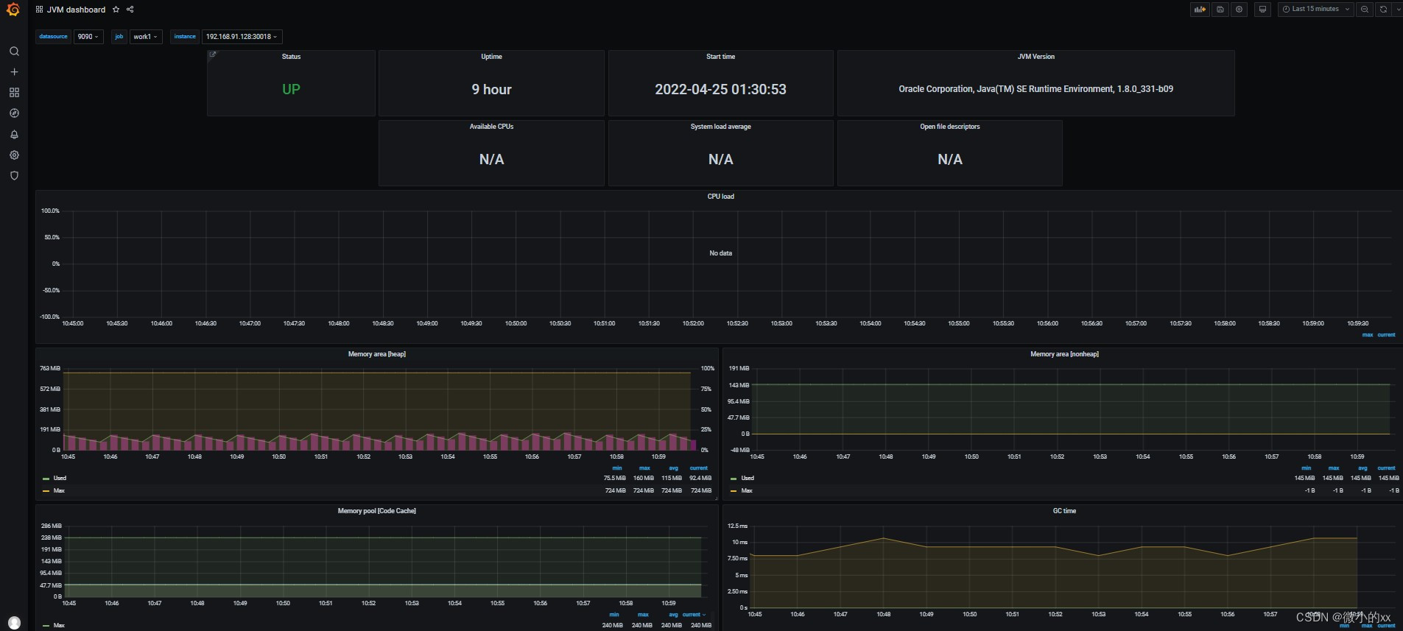Sort nonheap legend by current column

pyautogui.click(x=1386, y=468)
